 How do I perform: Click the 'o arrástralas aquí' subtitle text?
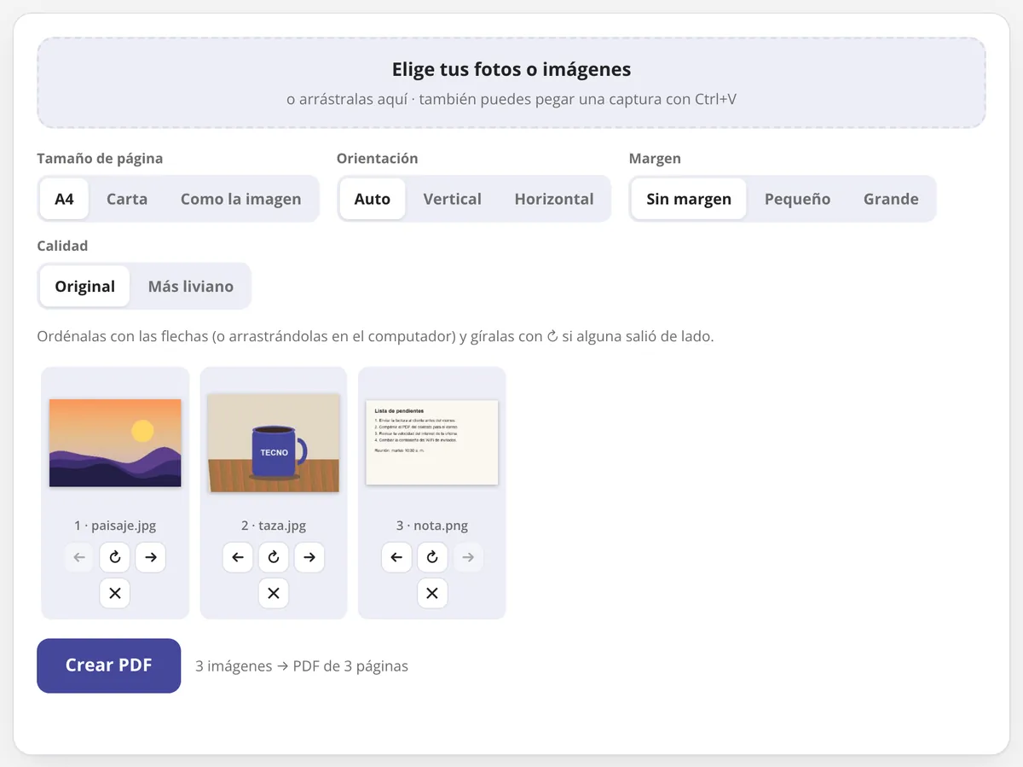511,99
